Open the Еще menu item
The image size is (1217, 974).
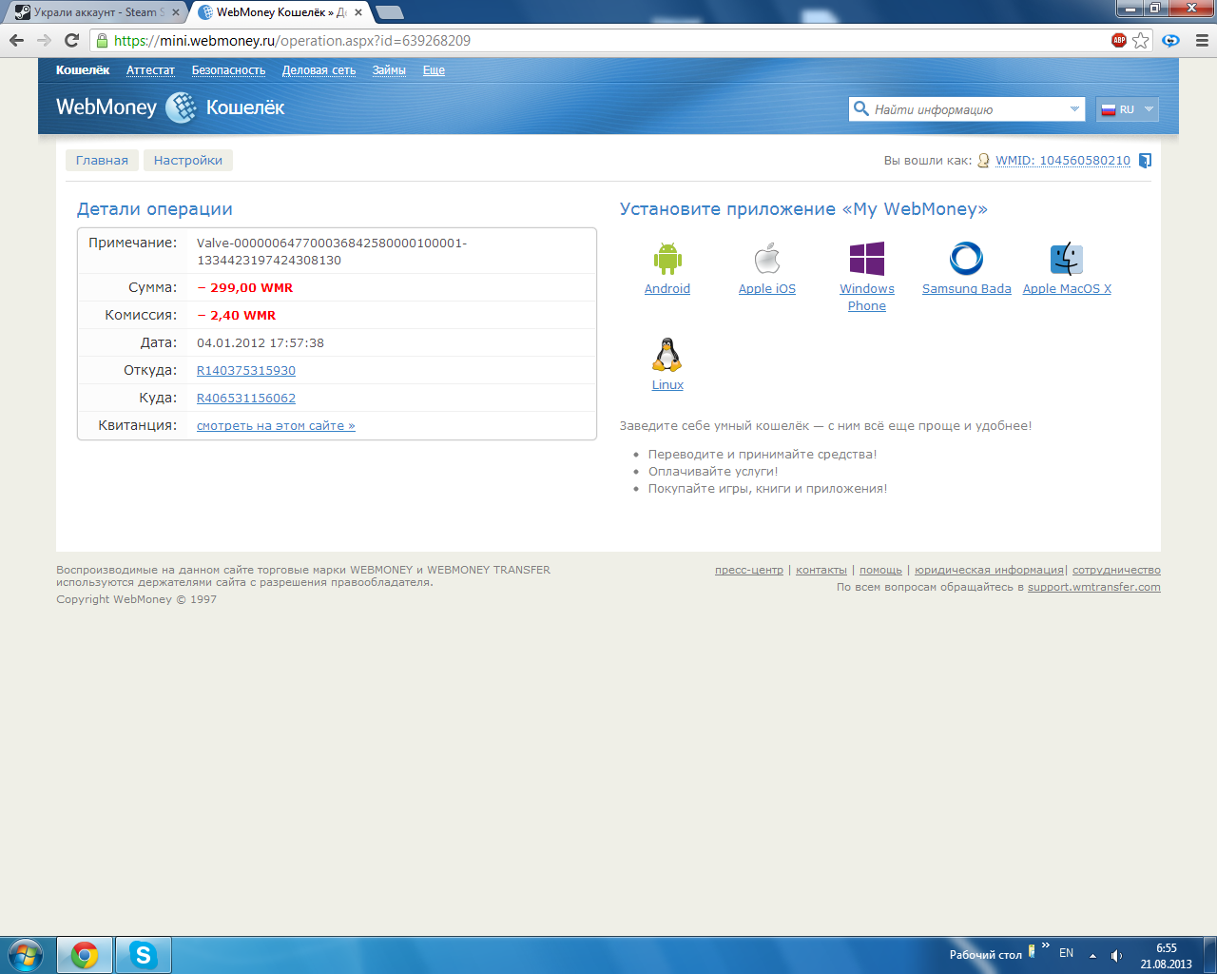click(434, 70)
